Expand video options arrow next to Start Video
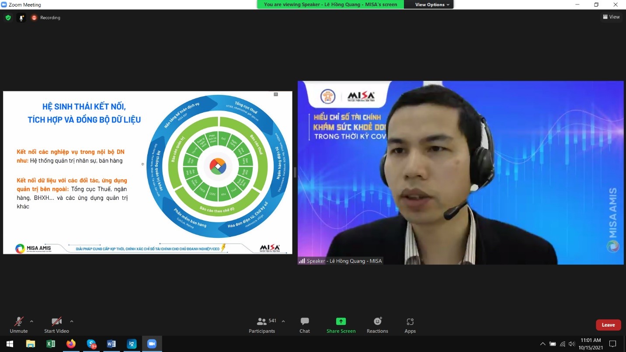The width and height of the screenshot is (626, 352). click(72, 321)
